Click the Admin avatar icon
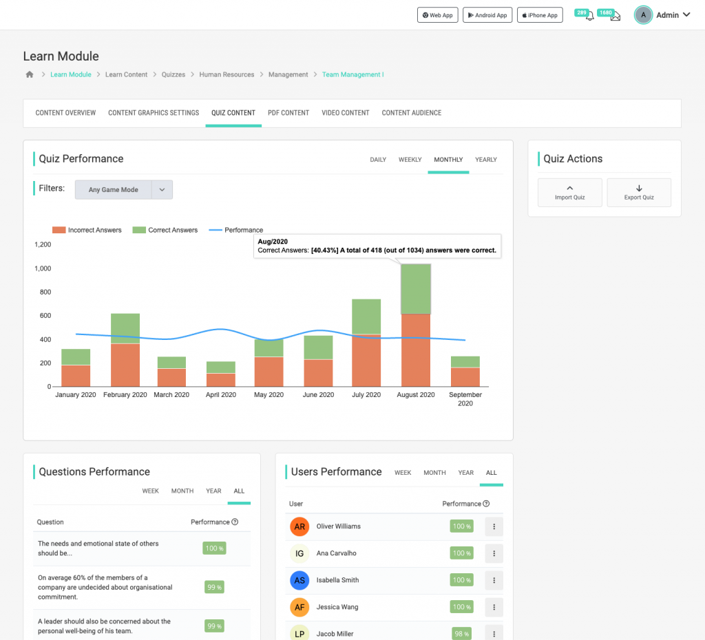 [x=643, y=15]
